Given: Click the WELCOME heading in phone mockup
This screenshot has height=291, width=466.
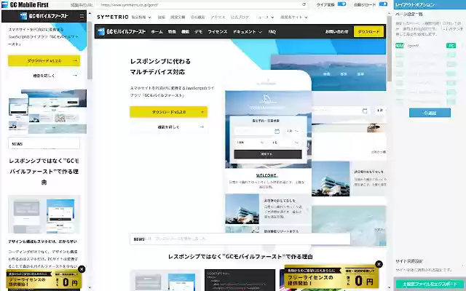Looking at the screenshot, I should click(266, 175).
